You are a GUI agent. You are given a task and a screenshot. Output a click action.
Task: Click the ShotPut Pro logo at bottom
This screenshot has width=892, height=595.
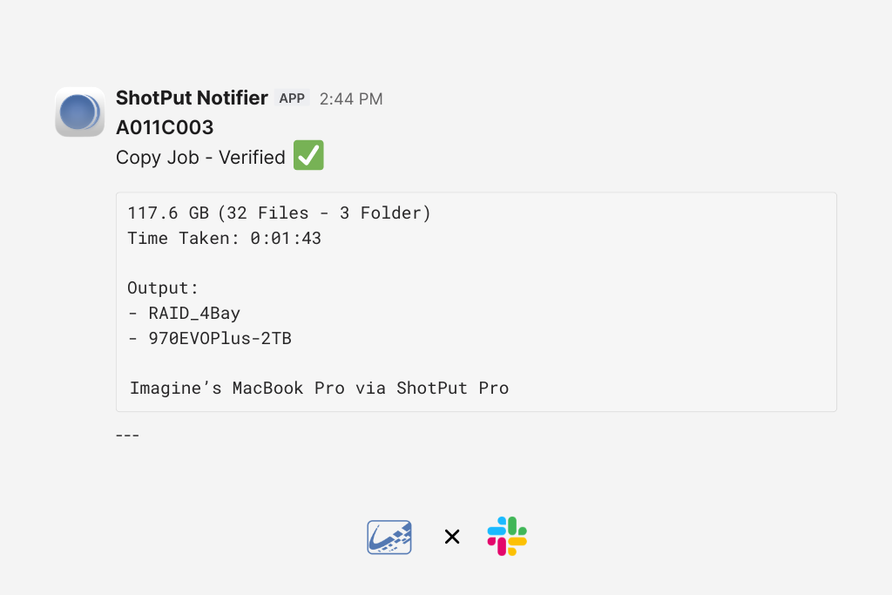pyautogui.click(x=389, y=538)
